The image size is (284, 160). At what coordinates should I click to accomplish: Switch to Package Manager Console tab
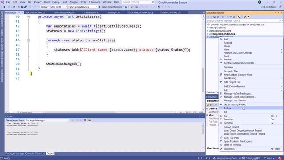click(20, 153)
